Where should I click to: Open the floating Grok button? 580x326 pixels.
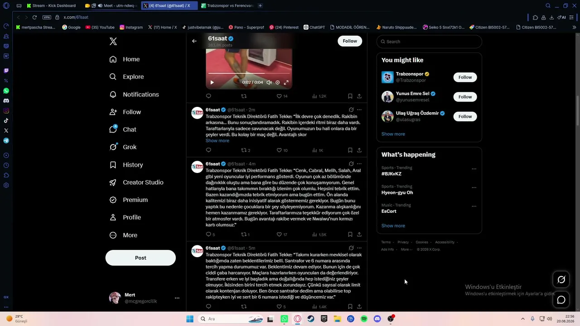click(x=561, y=280)
